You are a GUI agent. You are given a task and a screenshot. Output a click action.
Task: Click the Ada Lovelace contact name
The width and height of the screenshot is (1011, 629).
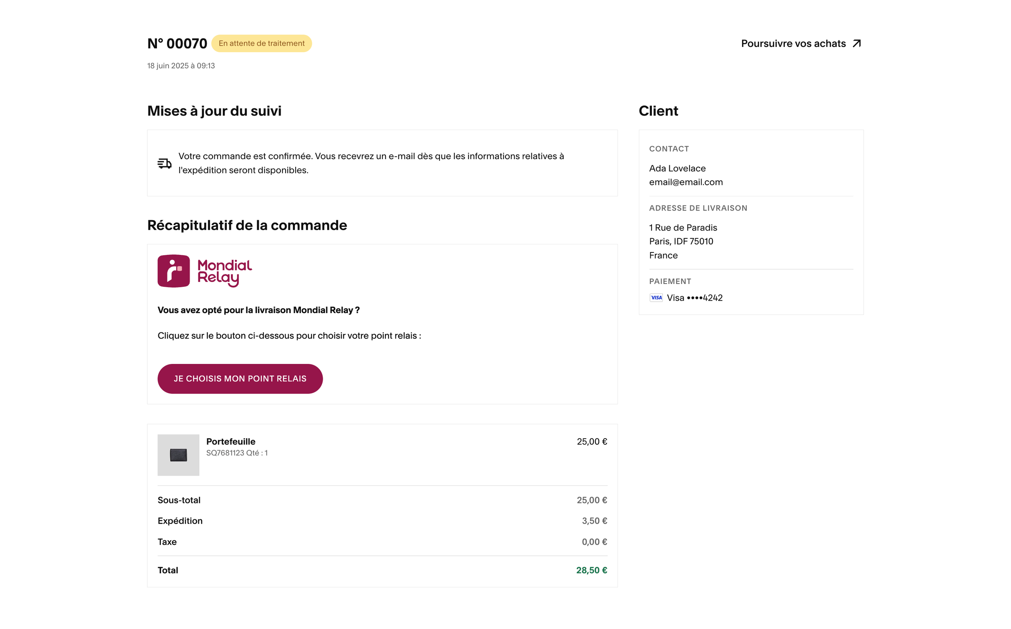(677, 168)
